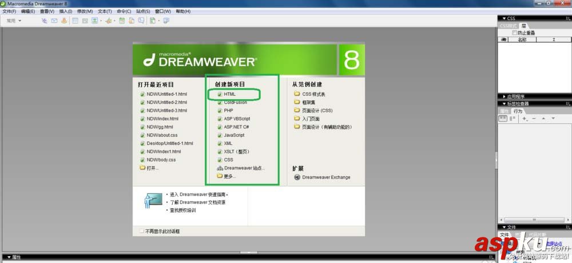Switch to the CSS样式 tab
The width and height of the screenshot is (572, 263).
coord(508,26)
